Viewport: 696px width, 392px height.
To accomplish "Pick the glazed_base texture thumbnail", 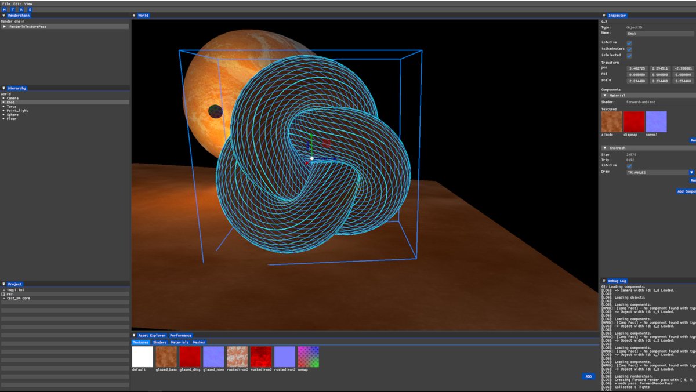I will coord(166,357).
